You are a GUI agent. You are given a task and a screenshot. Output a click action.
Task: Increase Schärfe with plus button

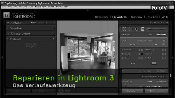click(165, 58)
